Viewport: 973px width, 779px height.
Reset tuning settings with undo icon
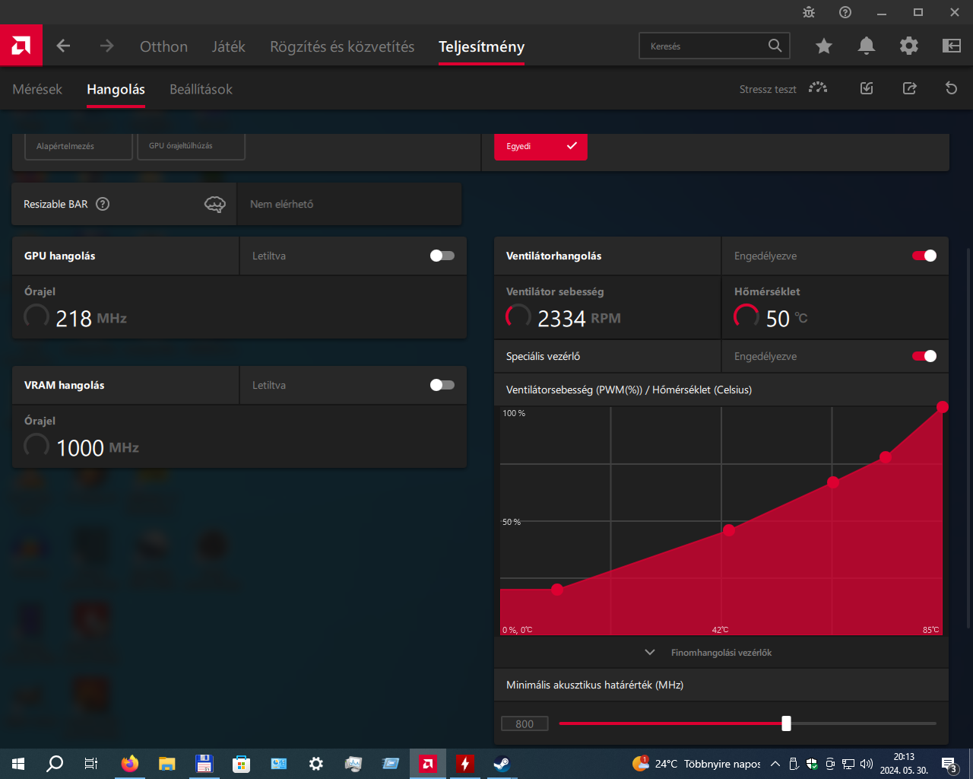(x=951, y=88)
